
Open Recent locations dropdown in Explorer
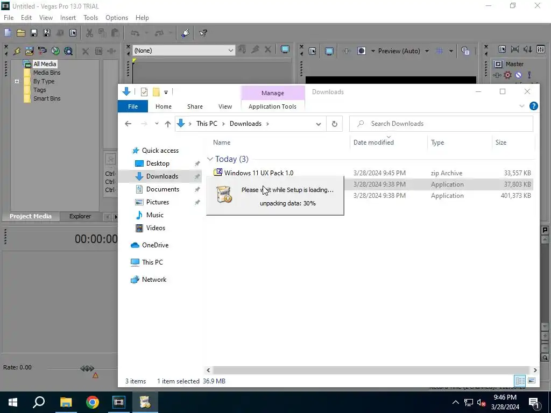pyautogui.click(x=157, y=124)
